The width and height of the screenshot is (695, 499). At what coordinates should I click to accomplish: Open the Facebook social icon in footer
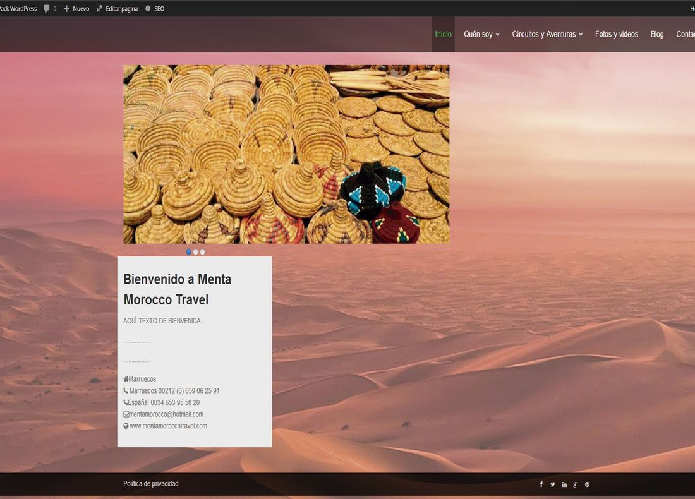tap(541, 484)
